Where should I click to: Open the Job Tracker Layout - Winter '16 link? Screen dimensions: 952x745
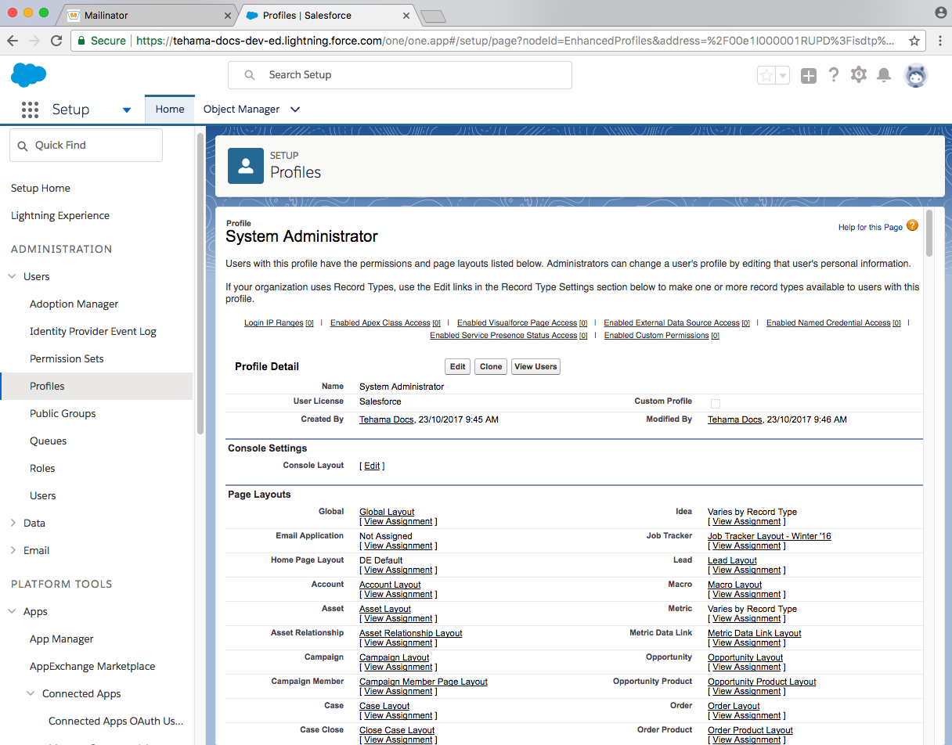tap(770, 536)
